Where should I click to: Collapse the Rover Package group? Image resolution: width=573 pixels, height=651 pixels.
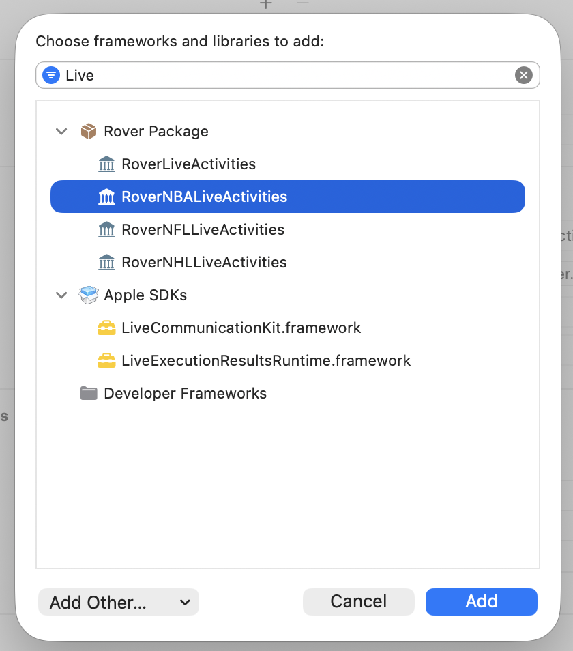click(61, 131)
